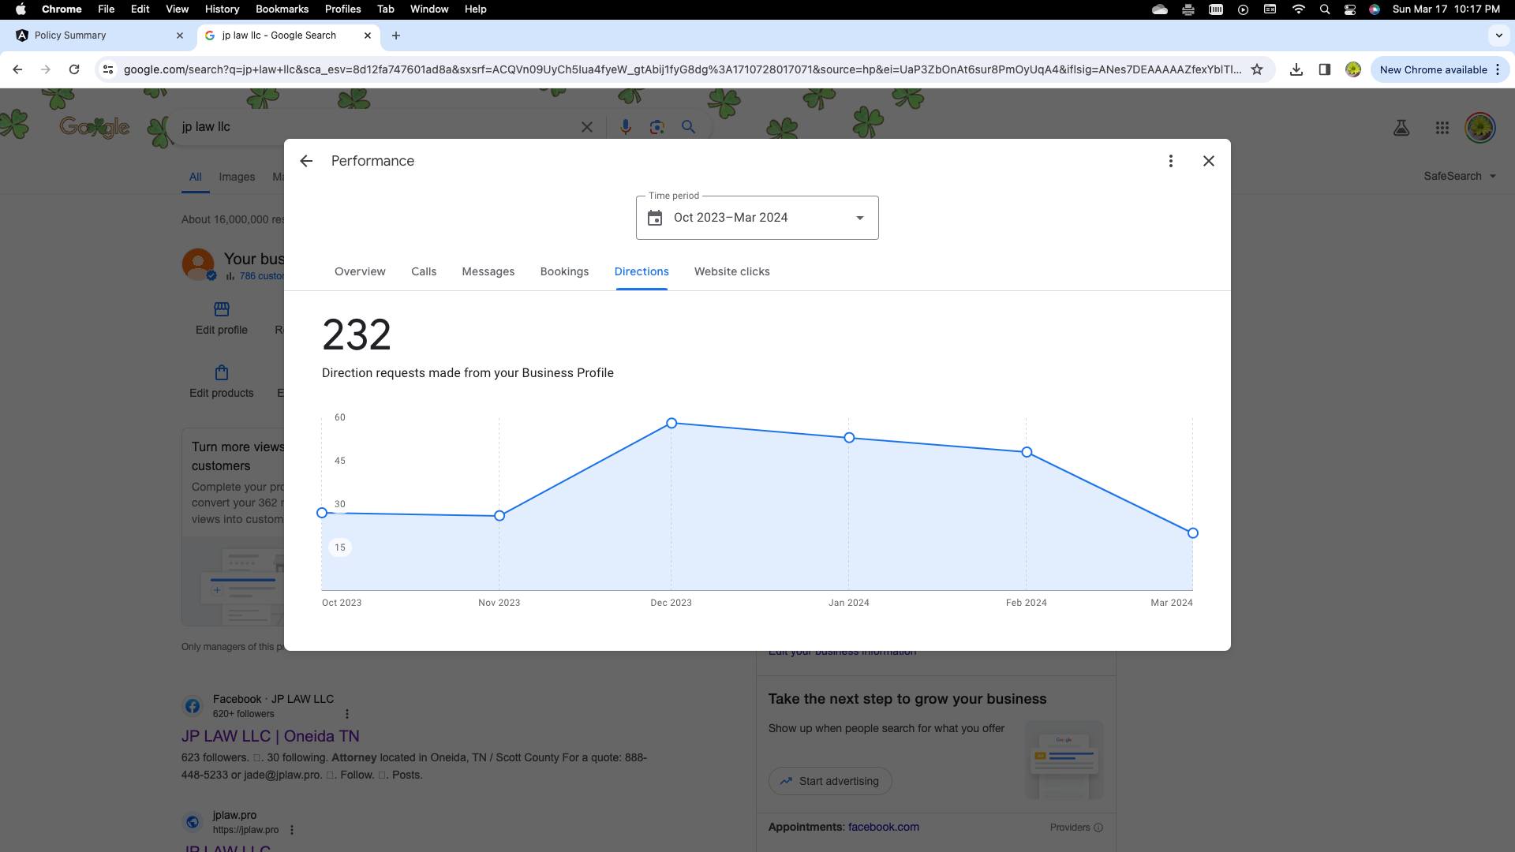Click the Start advertising button
The height and width of the screenshot is (852, 1515).
830,781
